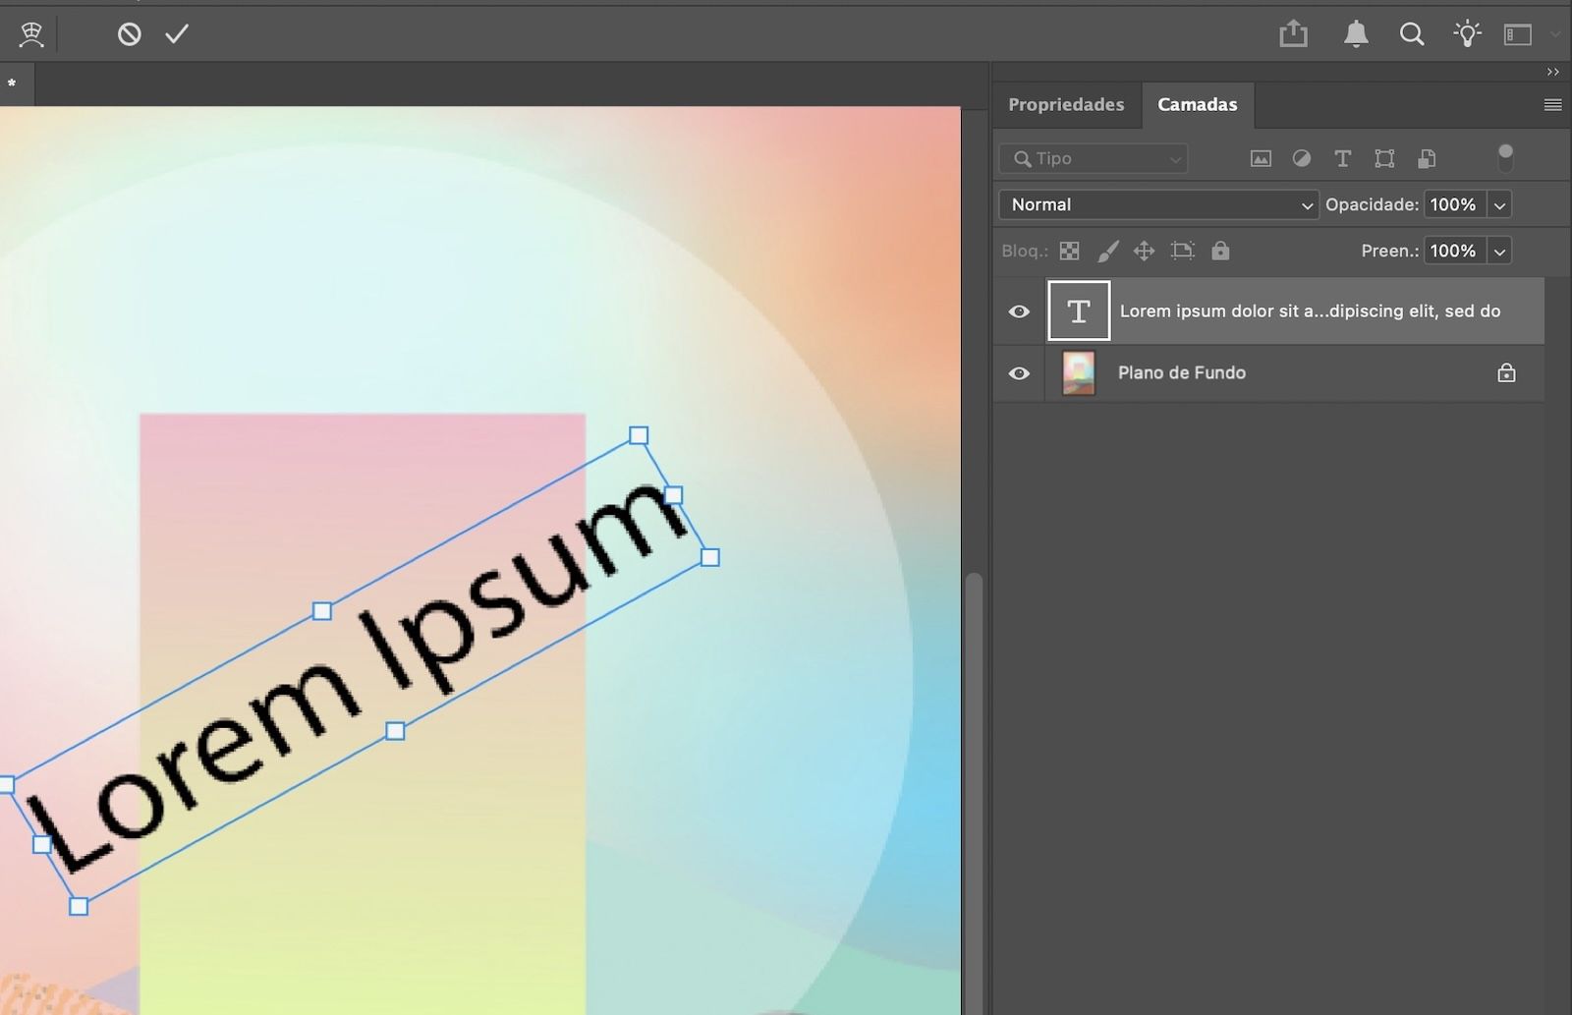Click the Preen. fill value field

pyautogui.click(x=1454, y=251)
